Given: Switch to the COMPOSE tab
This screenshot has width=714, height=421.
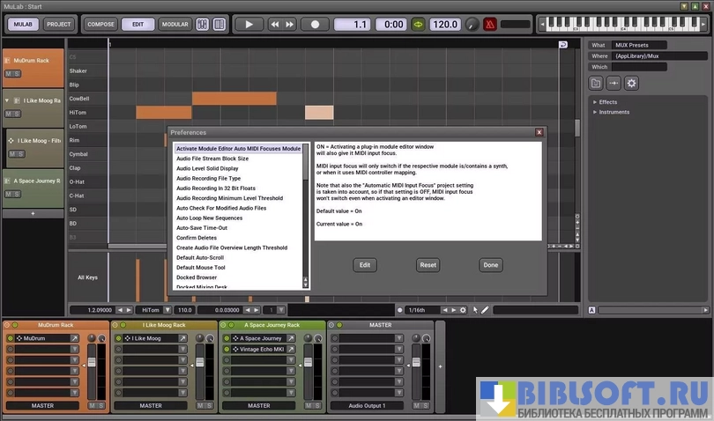Looking at the screenshot, I should 101,25.
